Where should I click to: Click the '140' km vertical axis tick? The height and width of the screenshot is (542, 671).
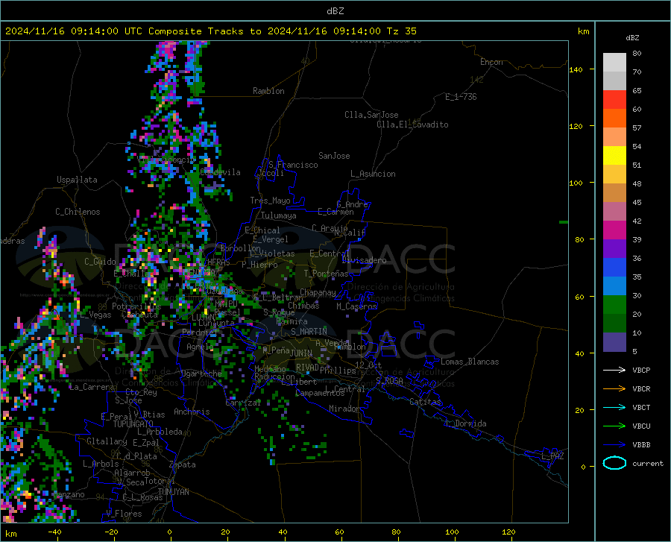click(576, 69)
